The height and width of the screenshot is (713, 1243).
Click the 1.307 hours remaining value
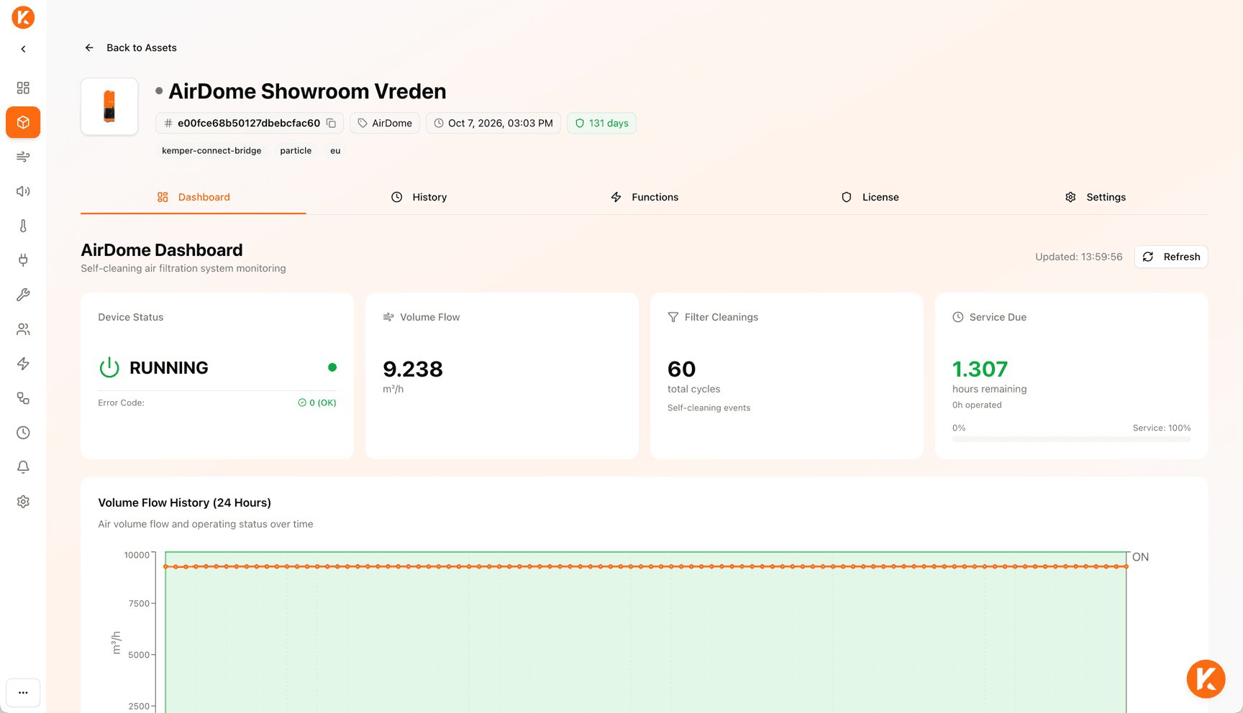(980, 369)
